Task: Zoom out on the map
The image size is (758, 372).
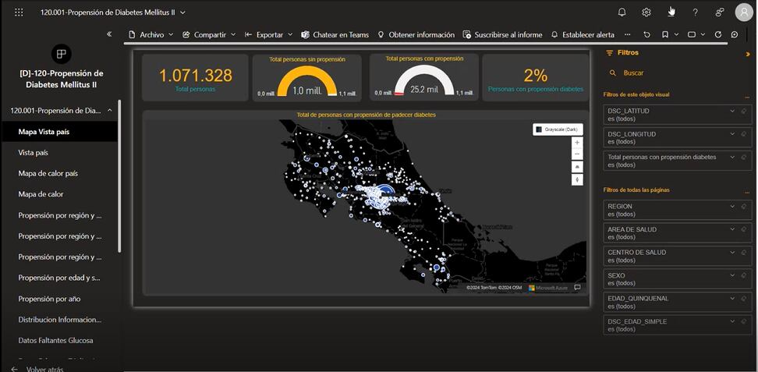Action: (x=577, y=154)
